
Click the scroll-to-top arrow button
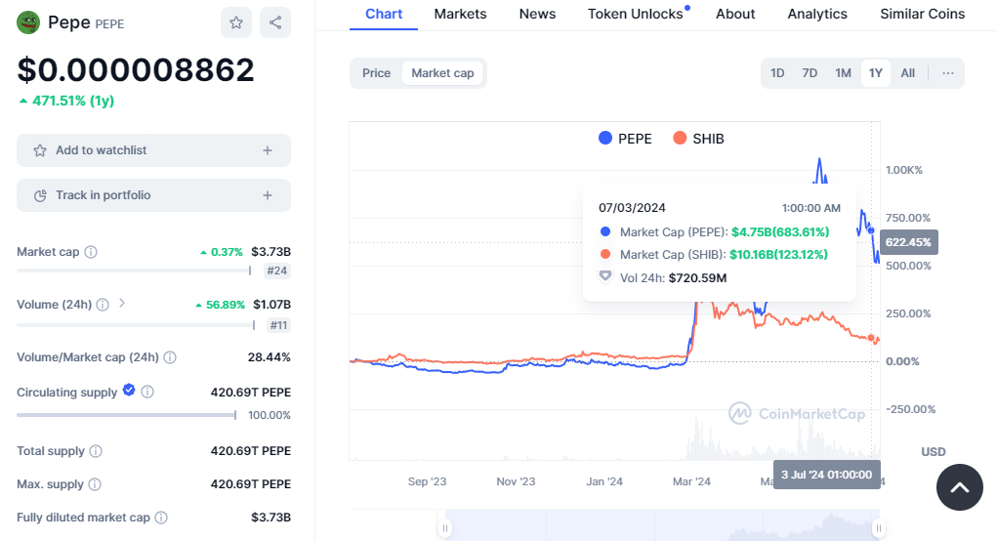[x=960, y=487]
